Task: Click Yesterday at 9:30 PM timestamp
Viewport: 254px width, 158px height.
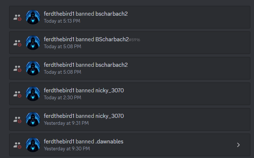Action: pyautogui.click(x=67, y=149)
